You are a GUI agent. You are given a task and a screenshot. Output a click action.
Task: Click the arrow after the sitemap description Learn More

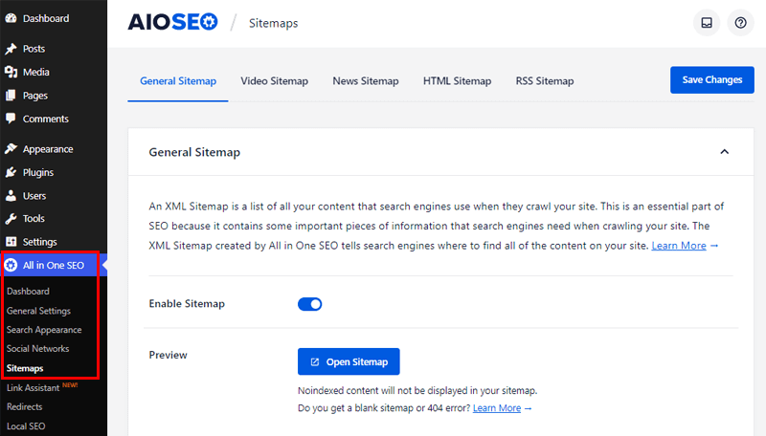[x=714, y=246]
